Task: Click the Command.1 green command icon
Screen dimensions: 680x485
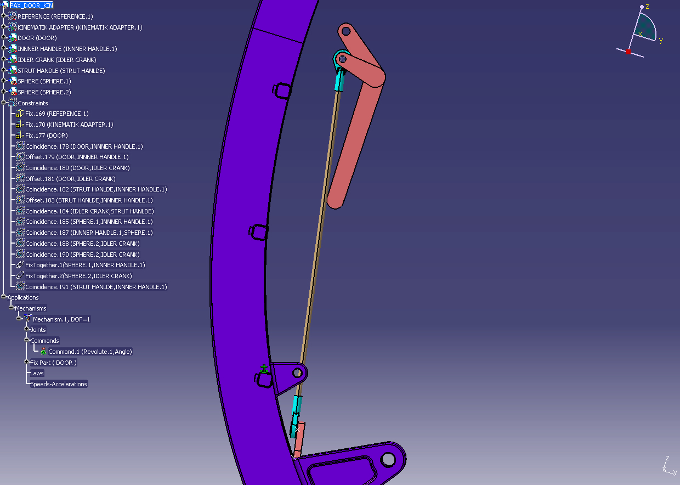Action: coord(43,351)
